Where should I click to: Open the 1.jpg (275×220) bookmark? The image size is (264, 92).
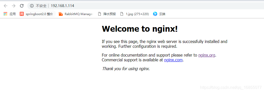coord(135,14)
